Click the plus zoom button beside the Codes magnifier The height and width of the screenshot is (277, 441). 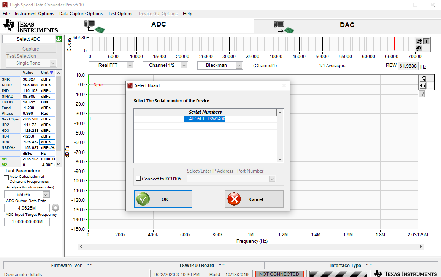tap(425, 41)
